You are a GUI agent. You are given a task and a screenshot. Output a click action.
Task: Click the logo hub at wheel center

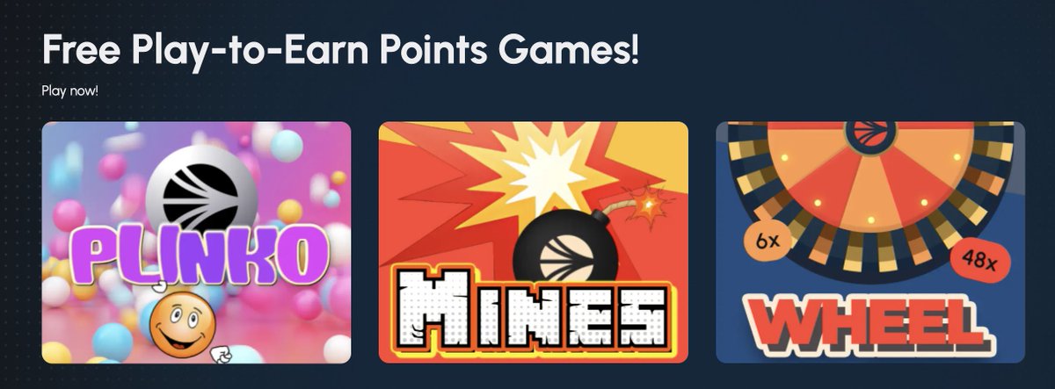(x=870, y=132)
